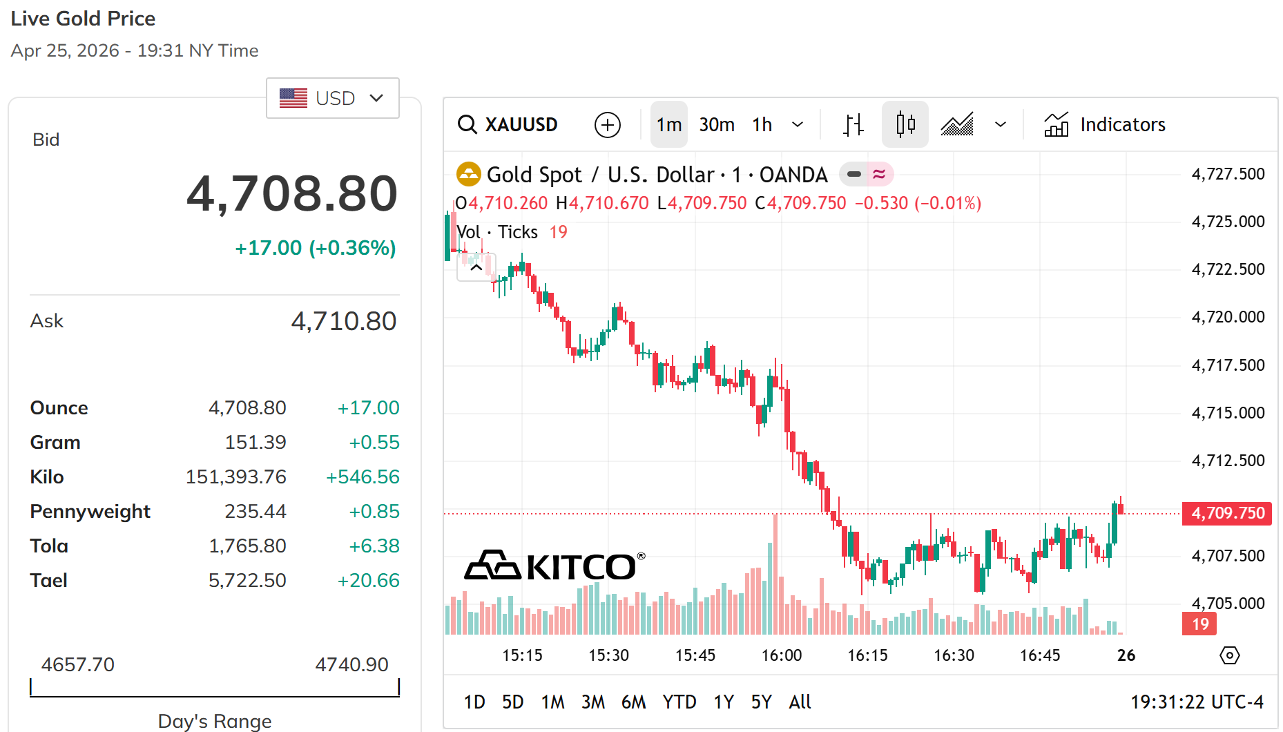Click the 19:31:22 UTC-4 timezone button
Screen dimensions: 1283x732
(x=1196, y=702)
